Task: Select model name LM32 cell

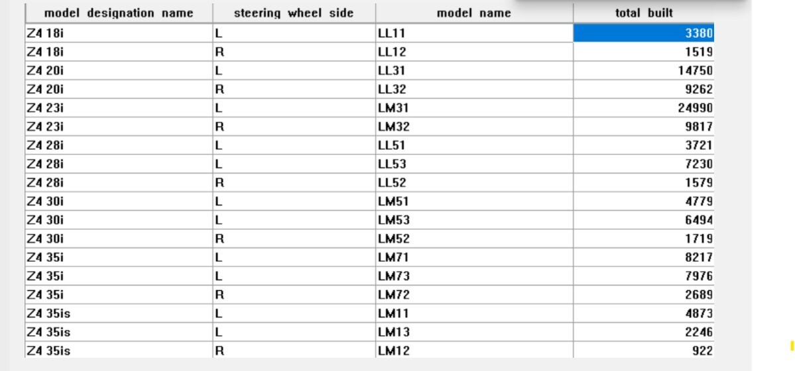Action: (x=474, y=126)
